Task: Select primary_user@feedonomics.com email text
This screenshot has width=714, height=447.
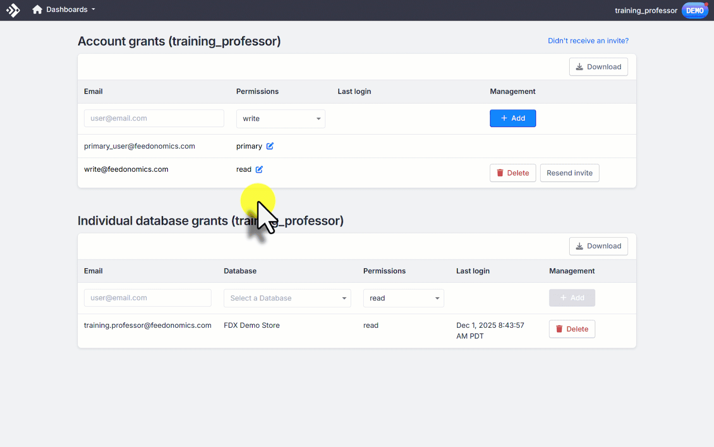Action: (139, 146)
